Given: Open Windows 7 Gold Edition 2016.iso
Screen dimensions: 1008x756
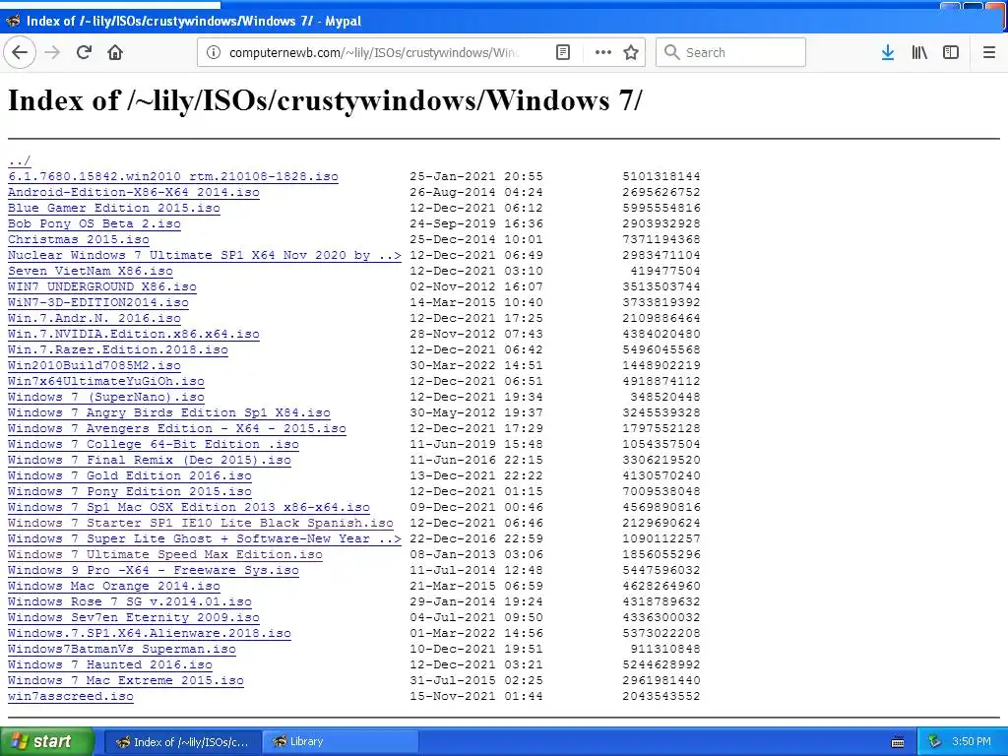Looking at the screenshot, I should coord(130,475).
